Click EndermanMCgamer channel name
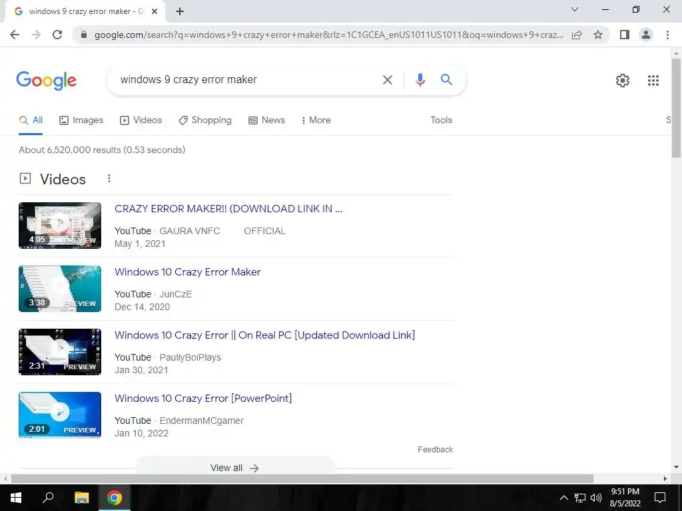 201,421
